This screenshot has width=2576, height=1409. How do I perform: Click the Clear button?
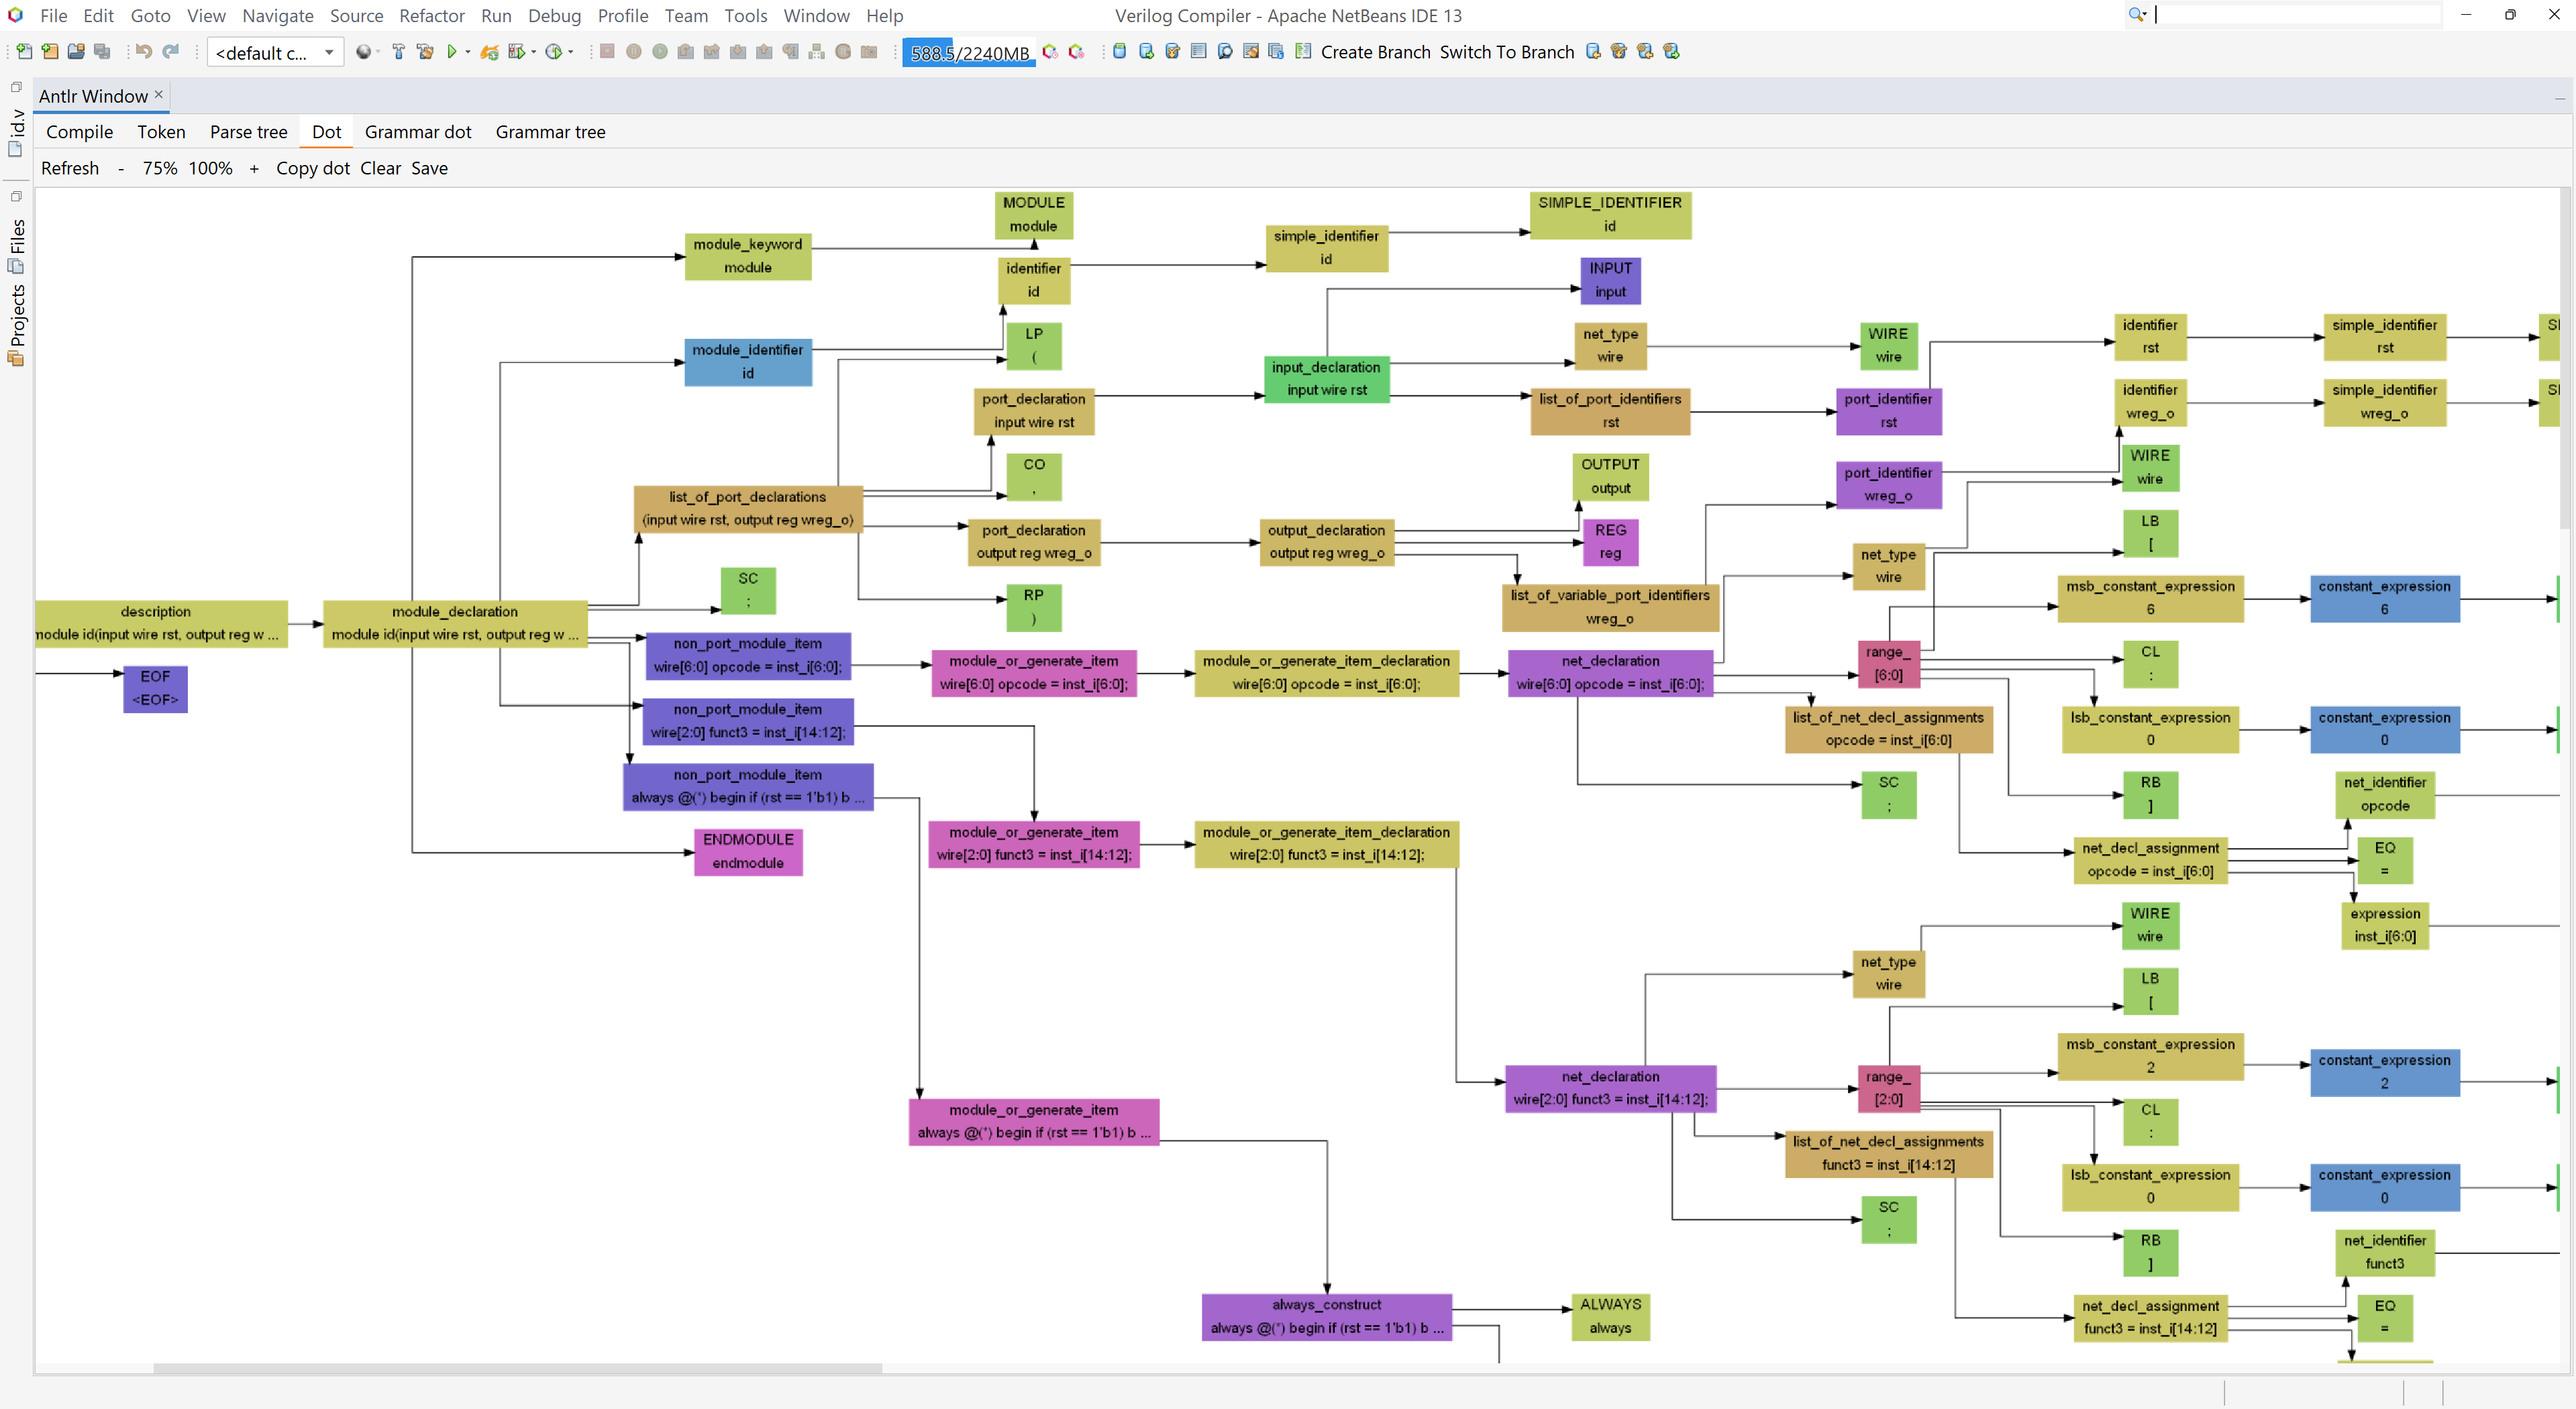click(380, 168)
